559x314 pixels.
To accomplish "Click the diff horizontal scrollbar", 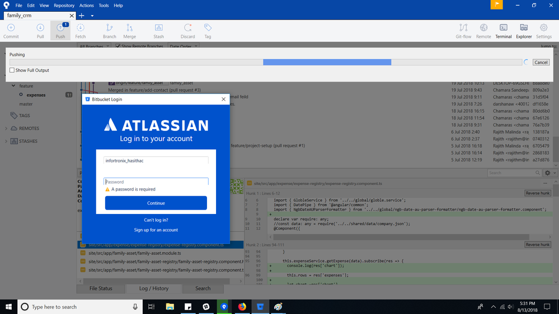I will pyautogui.click(x=401, y=237).
